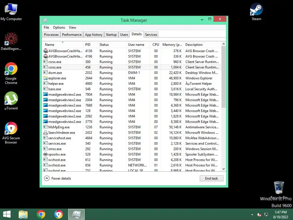Click icon of AVGBrowserCrashHa PID 4196
Screen dimensions: 293x220
click(x=45, y=56)
